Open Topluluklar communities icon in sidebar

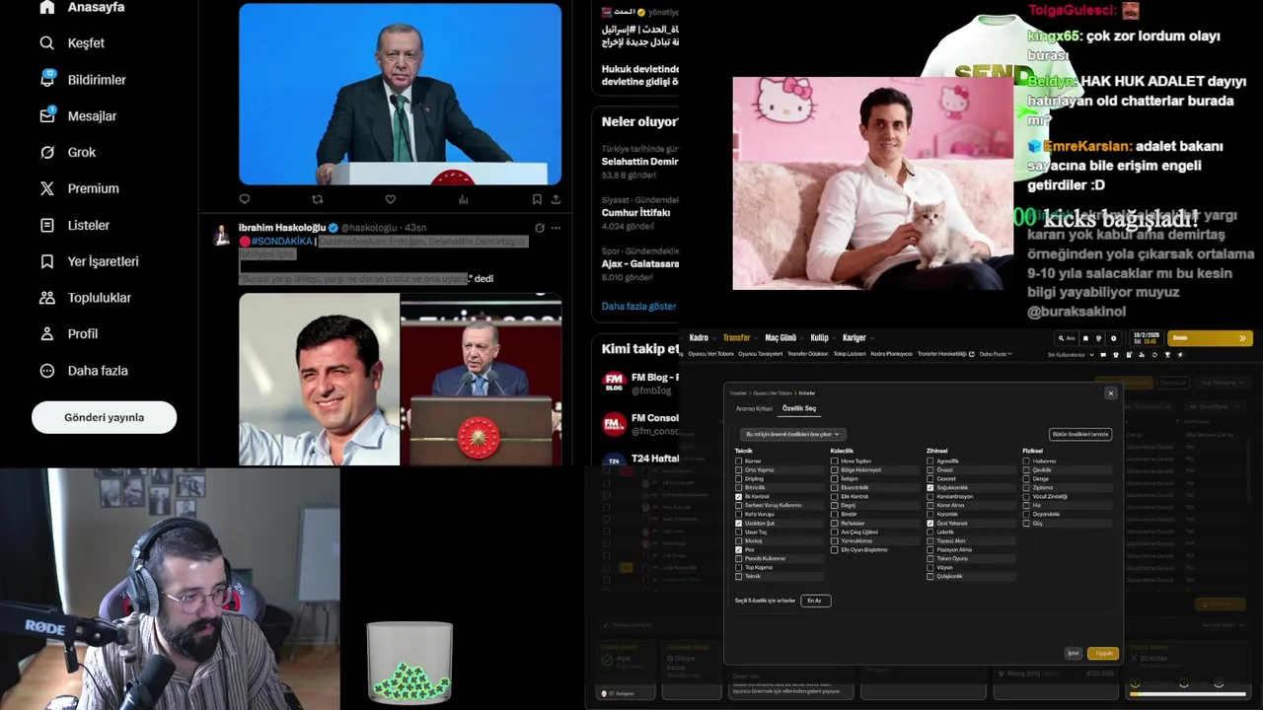tap(46, 298)
